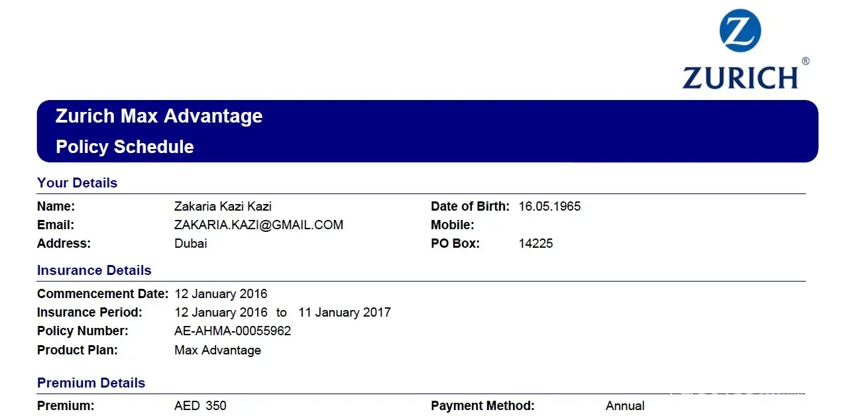Select the name Zakaria Kazi Kazi
This screenshot has width=843, height=420.
223,207
